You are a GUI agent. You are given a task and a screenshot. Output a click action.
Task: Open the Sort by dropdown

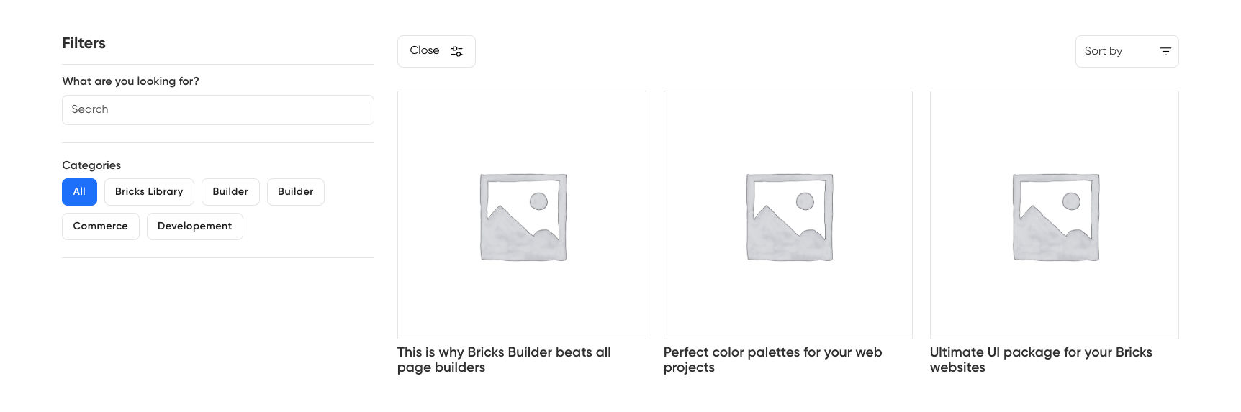tap(1127, 51)
